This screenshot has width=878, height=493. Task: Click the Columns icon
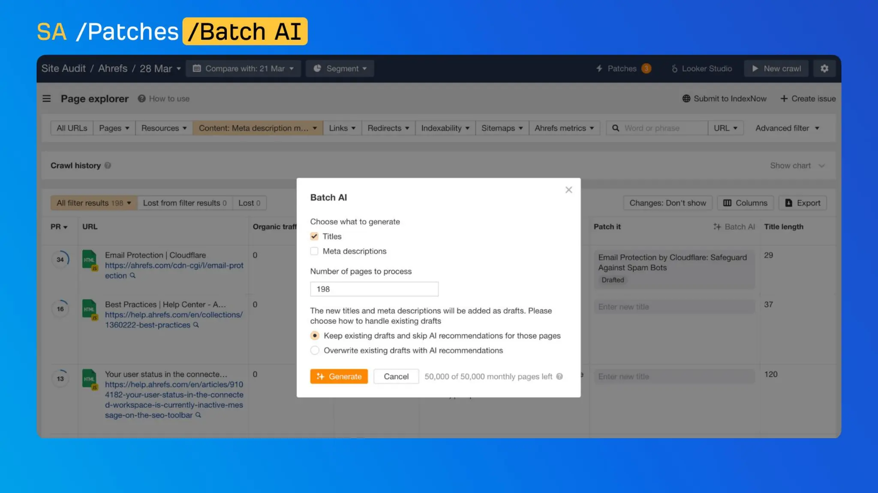[727, 203]
